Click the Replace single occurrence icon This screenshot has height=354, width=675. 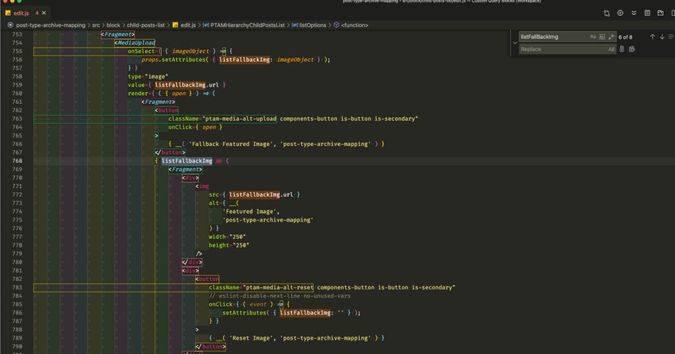[x=622, y=49]
